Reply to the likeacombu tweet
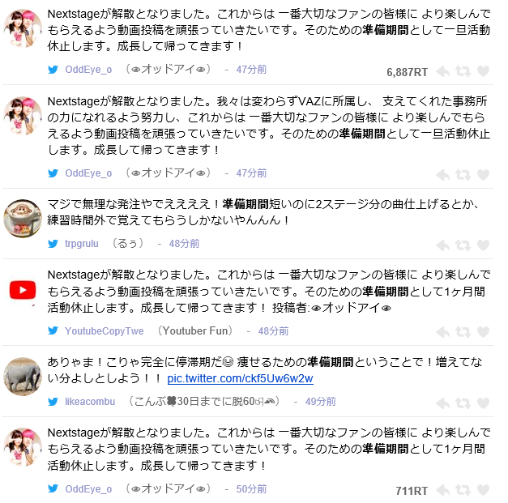This screenshot has height=503, width=508. click(x=443, y=403)
